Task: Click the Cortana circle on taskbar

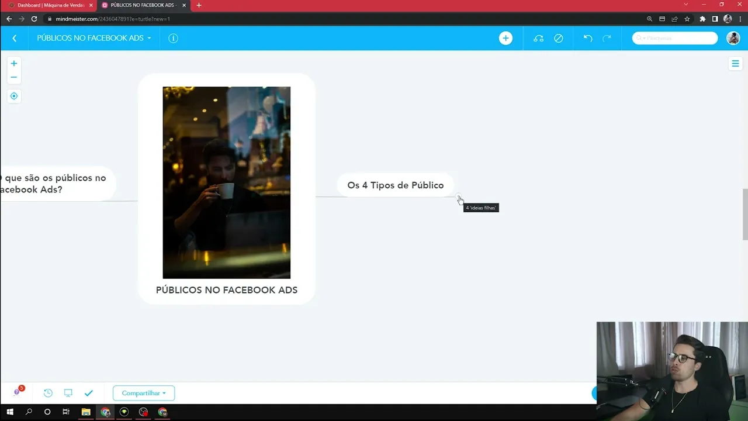Action: coord(47,412)
